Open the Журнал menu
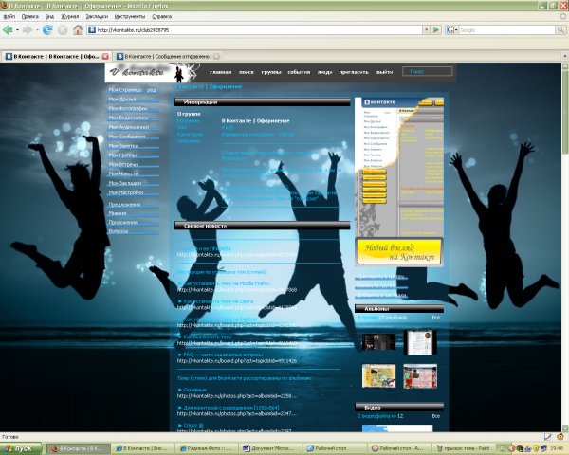569x455 pixels. click(x=69, y=17)
